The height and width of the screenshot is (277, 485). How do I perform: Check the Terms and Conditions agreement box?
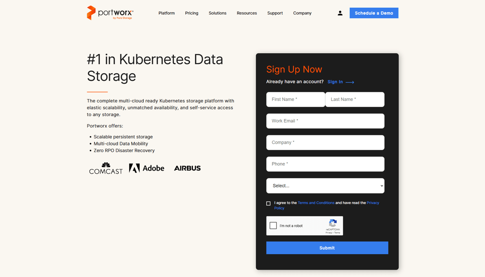tap(268, 203)
